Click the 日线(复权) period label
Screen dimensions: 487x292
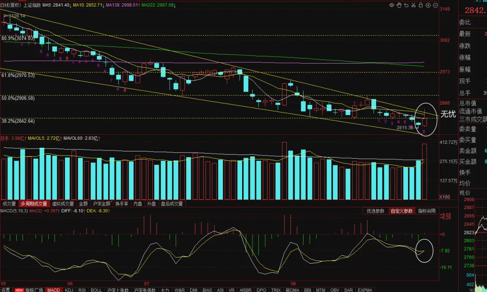coord(11,5)
